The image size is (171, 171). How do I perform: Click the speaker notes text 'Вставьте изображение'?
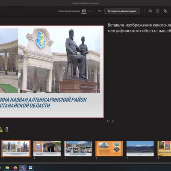click(x=139, y=28)
